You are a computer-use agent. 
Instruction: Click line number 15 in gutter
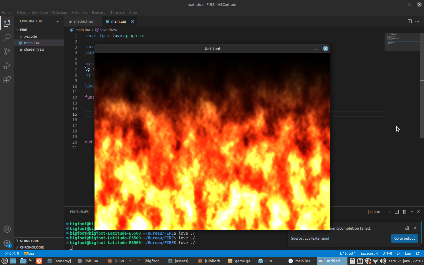pos(75,114)
